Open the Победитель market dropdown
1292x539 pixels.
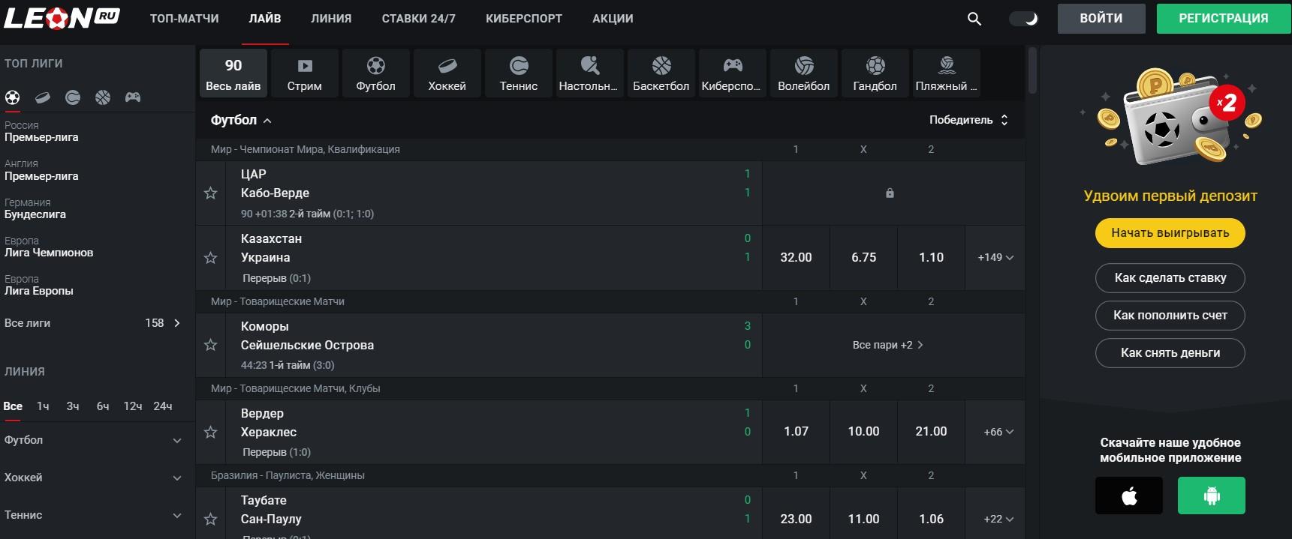pos(968,120)
